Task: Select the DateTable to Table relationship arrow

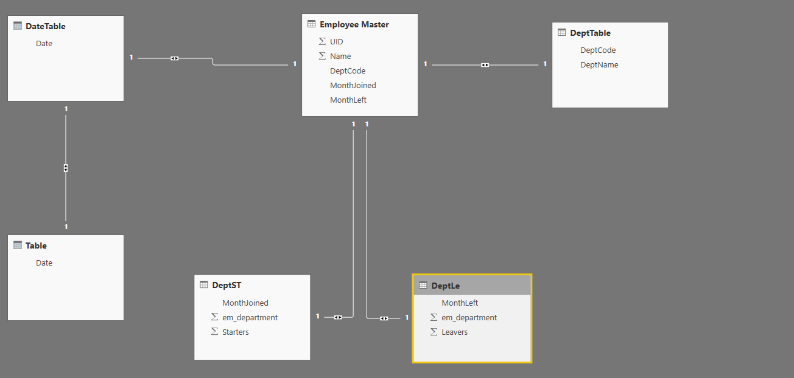Action: coord(66,168)
